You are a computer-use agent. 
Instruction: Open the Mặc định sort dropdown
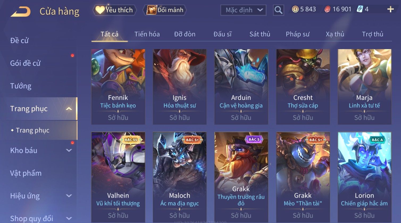[243, 10]
